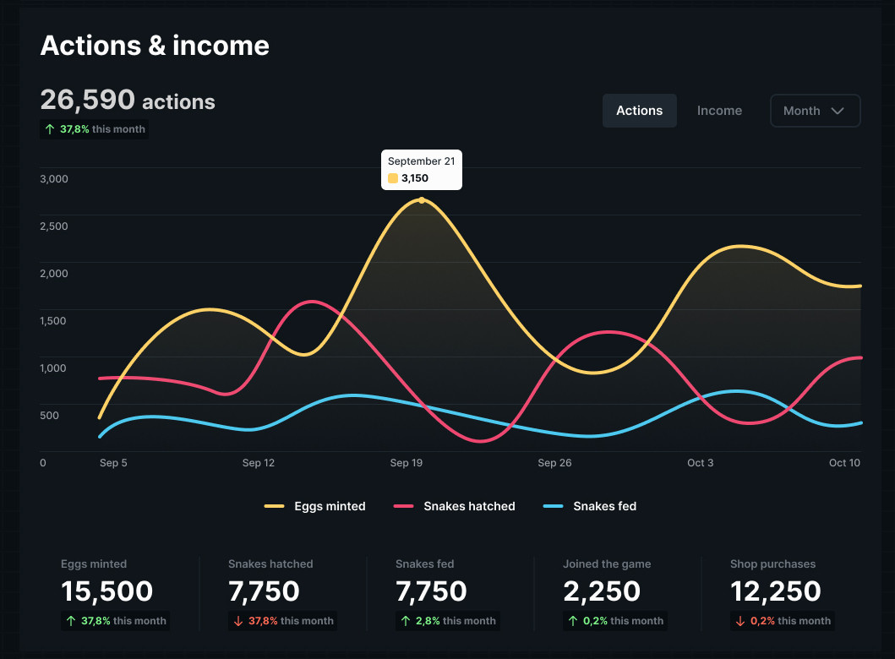Toggle the Eggs minted legend series
This screenshot has width=895, height=659.
(315, 506)
